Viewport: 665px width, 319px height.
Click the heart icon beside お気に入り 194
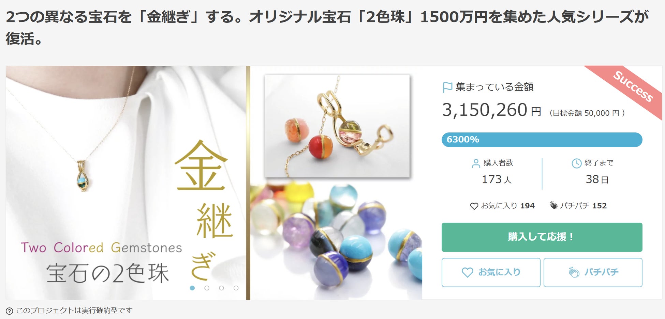click(x=474, y=206)
